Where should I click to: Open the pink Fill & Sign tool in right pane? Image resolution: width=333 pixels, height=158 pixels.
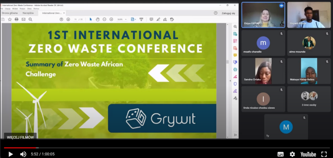[235, 77]
